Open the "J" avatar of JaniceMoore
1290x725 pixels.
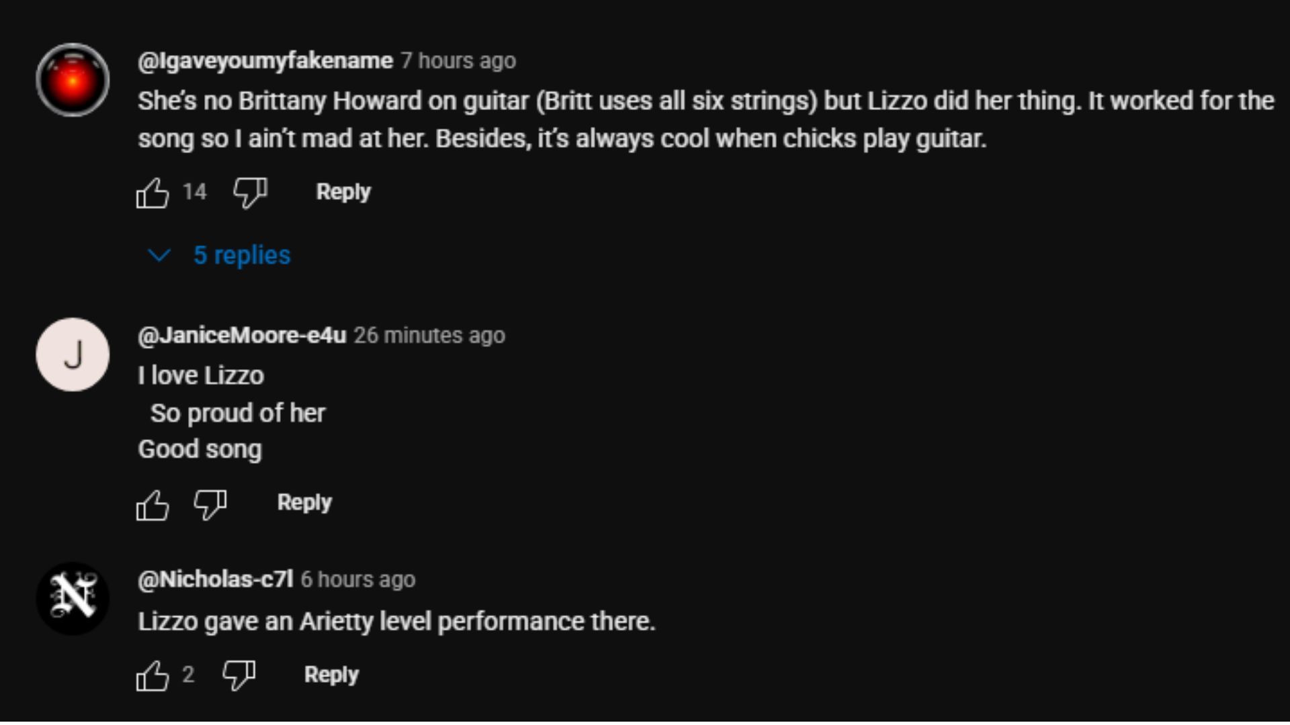tap(73, 355)
